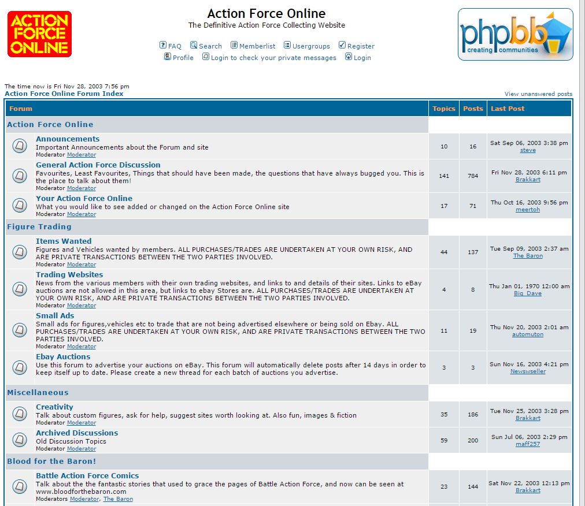The width and height of the screenshot is (585, 506).
Task: Click the folder icon beside Trading Websites
Action: 20,289
